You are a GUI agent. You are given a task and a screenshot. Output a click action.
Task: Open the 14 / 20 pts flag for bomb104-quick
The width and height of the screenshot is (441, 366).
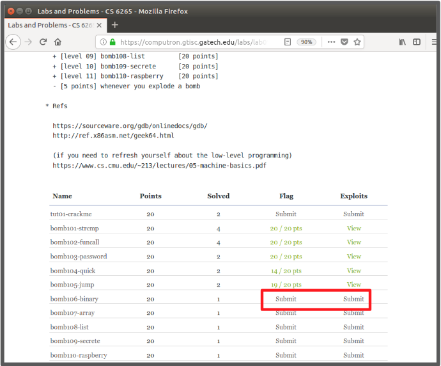(286, 271)
